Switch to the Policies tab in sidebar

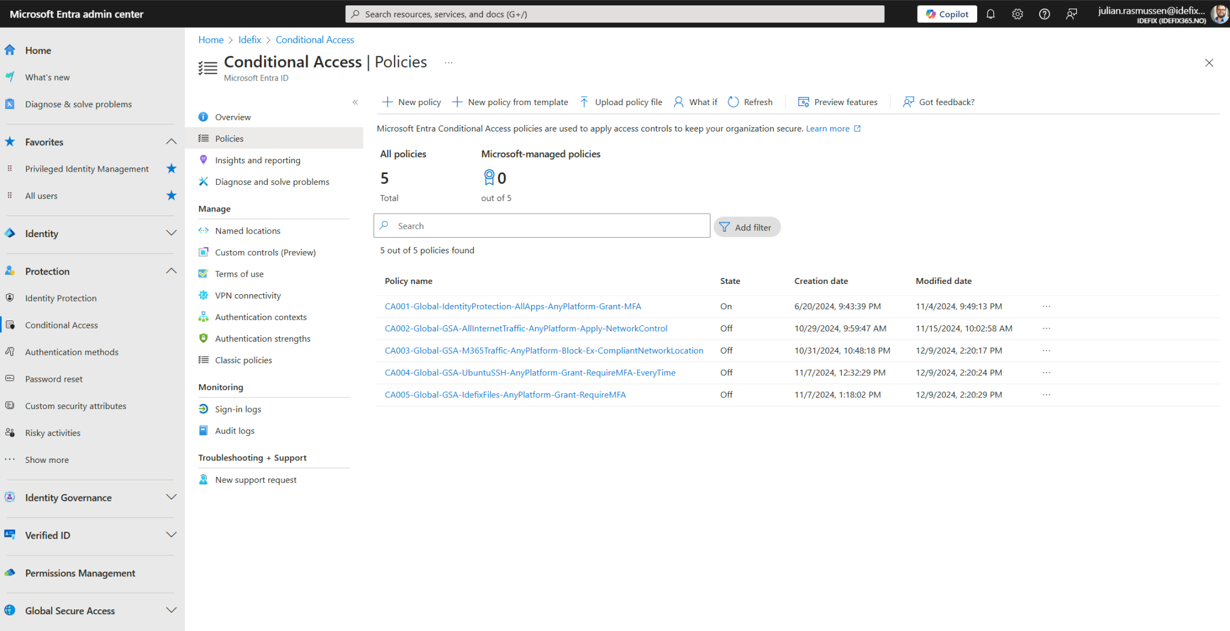pos(229,138)
